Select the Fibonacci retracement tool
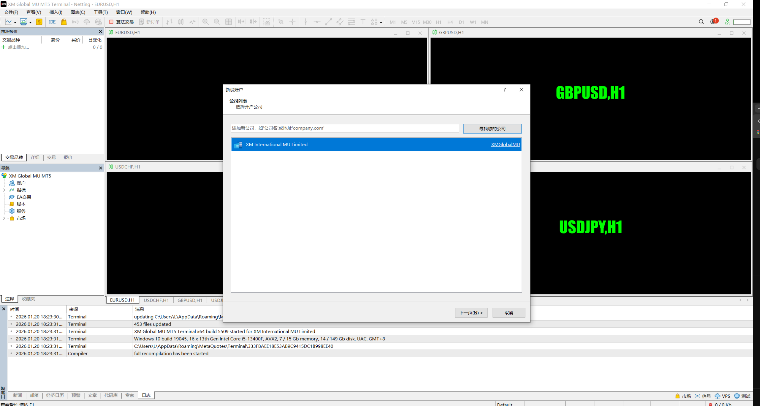The width and height of the screenshot is (760, 406). pos(351,22)
